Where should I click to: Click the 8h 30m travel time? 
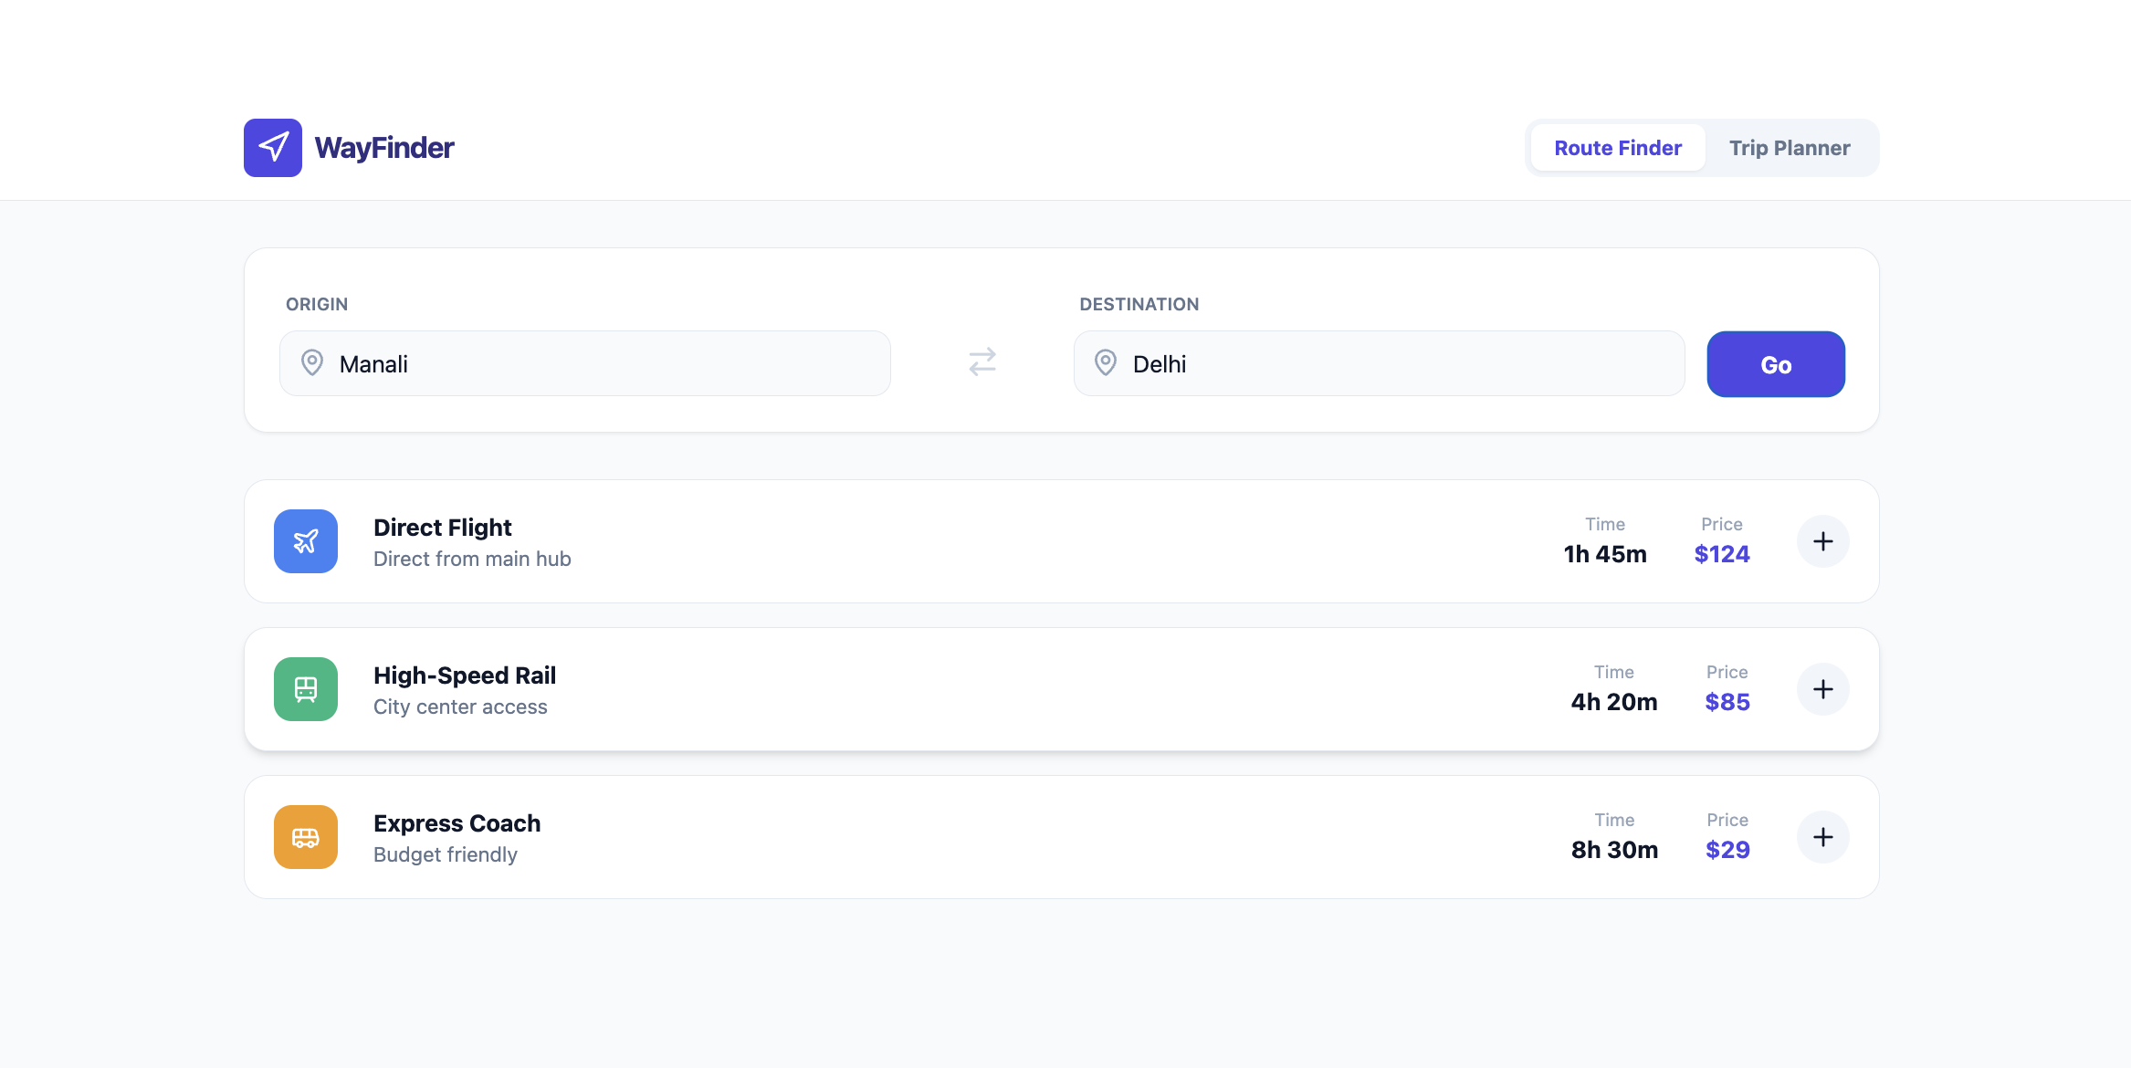point(1614,850)
